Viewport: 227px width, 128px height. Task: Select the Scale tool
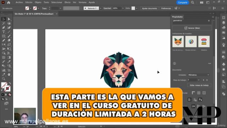9,44
